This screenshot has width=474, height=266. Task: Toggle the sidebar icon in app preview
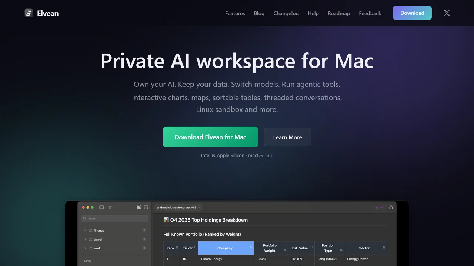click(101, 207)
